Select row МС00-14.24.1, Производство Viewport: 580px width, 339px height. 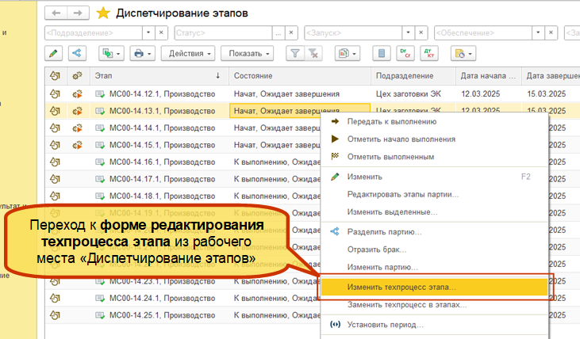(x=162, y=298)
